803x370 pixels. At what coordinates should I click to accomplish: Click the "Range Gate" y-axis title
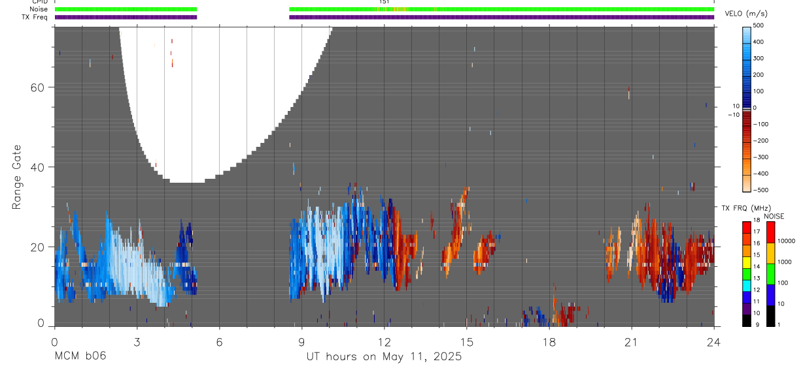pos(17,177)
